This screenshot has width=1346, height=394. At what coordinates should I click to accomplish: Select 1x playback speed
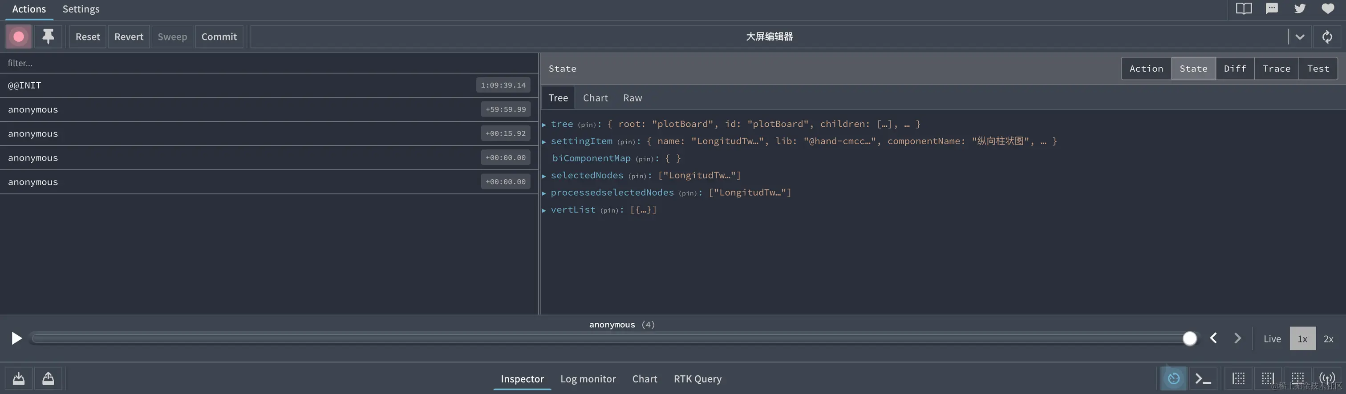click(x=1303, y=339)
